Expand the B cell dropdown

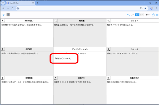[x=3, y=49]
